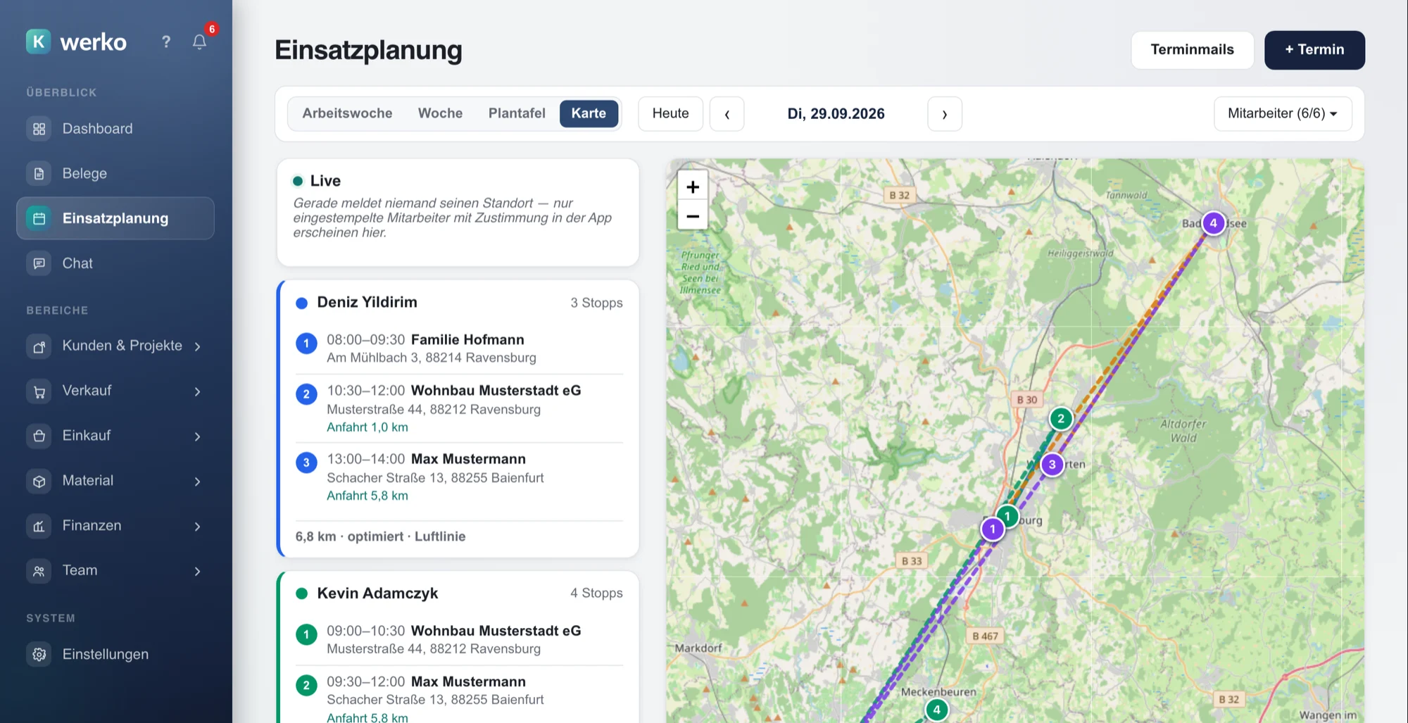Expand Material section
Viewport: 1408px width, 723px height.
[x=115, y=481]
